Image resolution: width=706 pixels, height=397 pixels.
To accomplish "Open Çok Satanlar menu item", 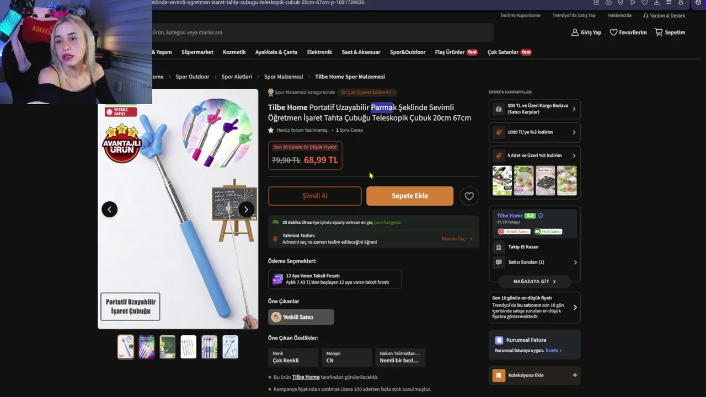I will (x=509, y=52).
